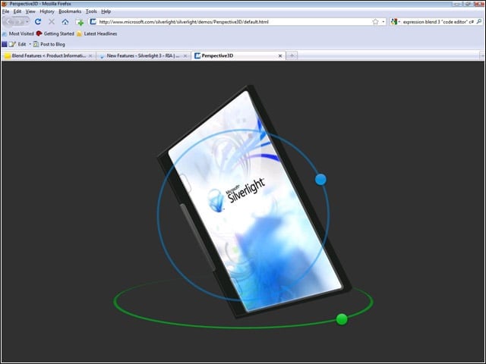Click the green plus add-bookmark toolbar icon

pyautogui.click(x=80, y=22)
